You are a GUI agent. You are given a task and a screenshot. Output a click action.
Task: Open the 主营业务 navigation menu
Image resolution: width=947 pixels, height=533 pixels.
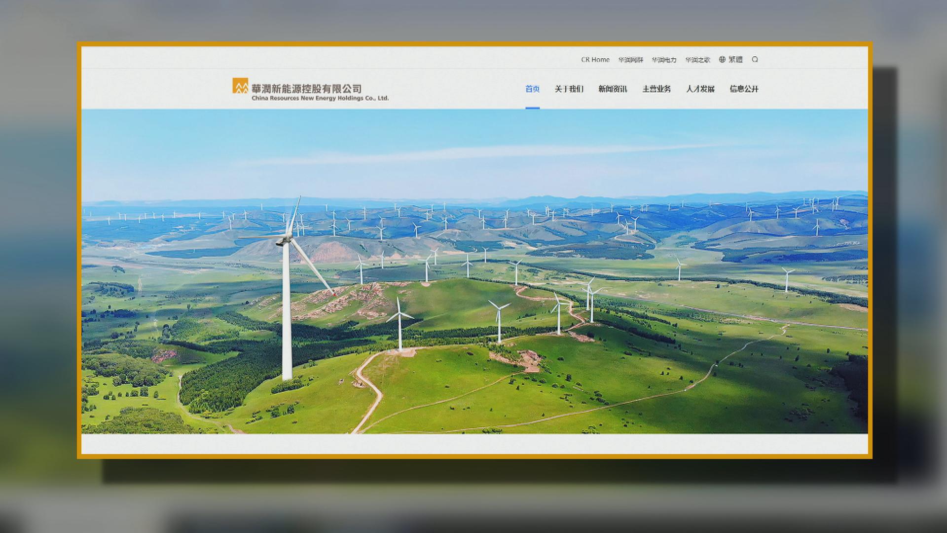656,89
